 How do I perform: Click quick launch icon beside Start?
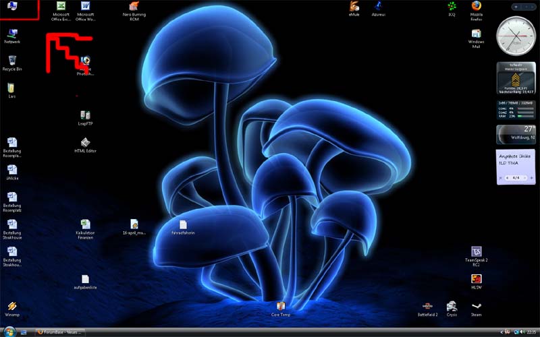(x=24, y=332)
